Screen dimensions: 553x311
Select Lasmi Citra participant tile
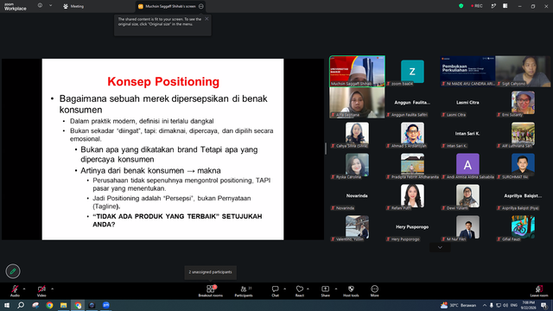pyautogui.click(x=467, y=103)
